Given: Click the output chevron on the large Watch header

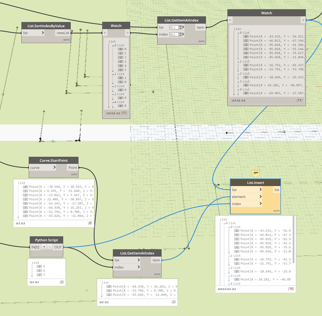Looking at the screenshot, I should [303, 19].
